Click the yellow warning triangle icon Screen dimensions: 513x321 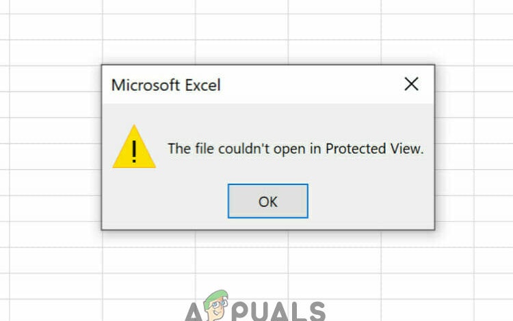[x=134, y=147]
